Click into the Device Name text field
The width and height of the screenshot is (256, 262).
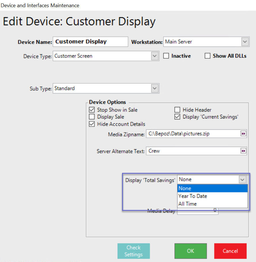[x=90, y=42]
